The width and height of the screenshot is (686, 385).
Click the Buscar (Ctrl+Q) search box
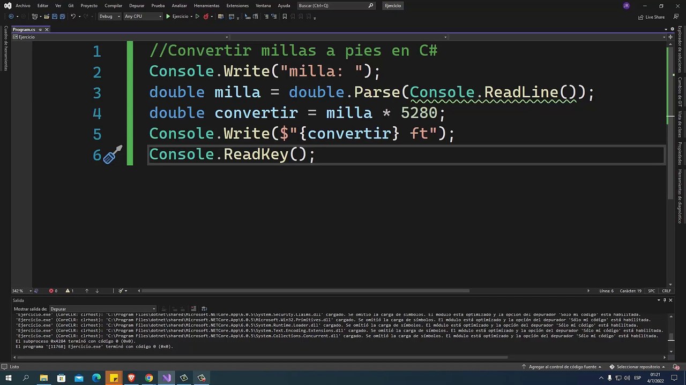pyautogui.click(x=336, y=5)
